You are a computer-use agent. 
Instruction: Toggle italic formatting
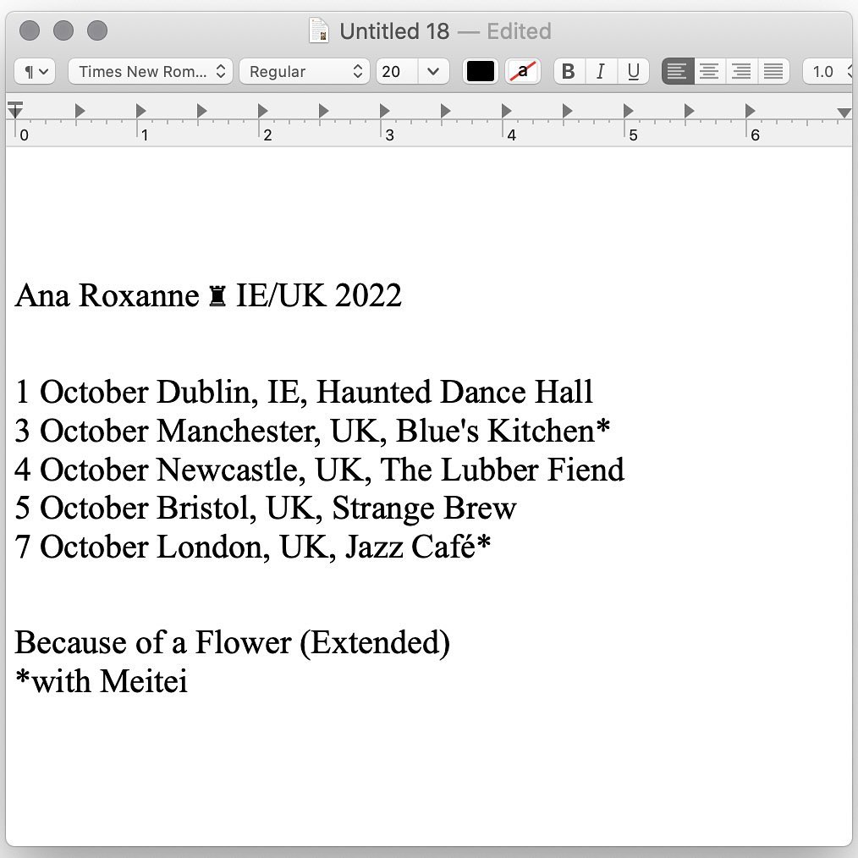click(601, 72)
